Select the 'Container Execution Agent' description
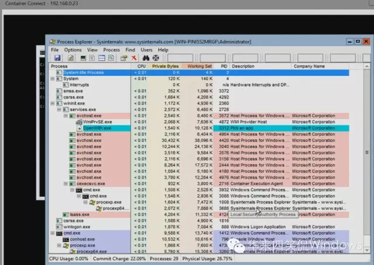 point(257,184)
